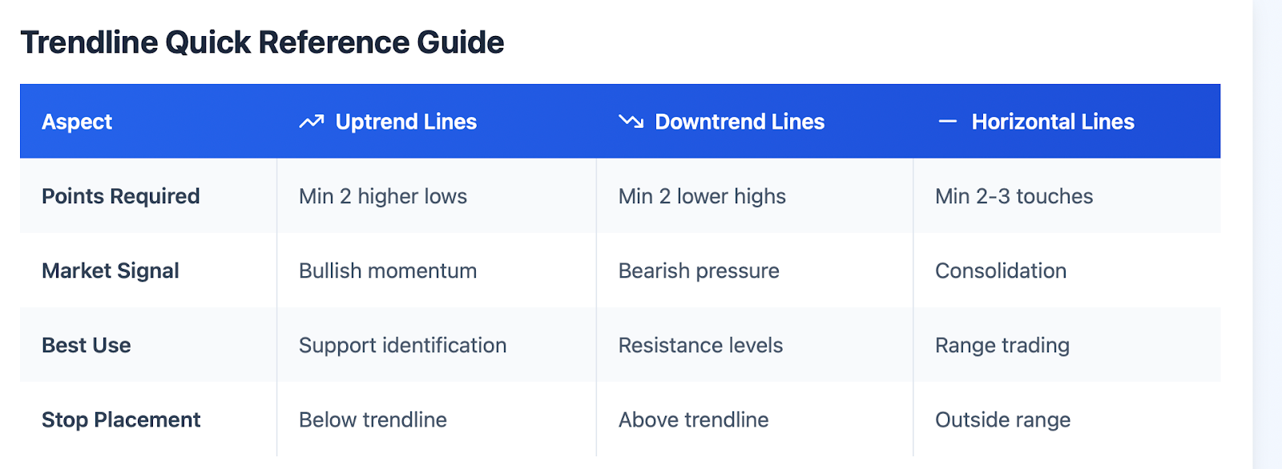Viewport: 1282px width, 469px height.
Task: Click the Points Required row label
Action: point(120,196)
